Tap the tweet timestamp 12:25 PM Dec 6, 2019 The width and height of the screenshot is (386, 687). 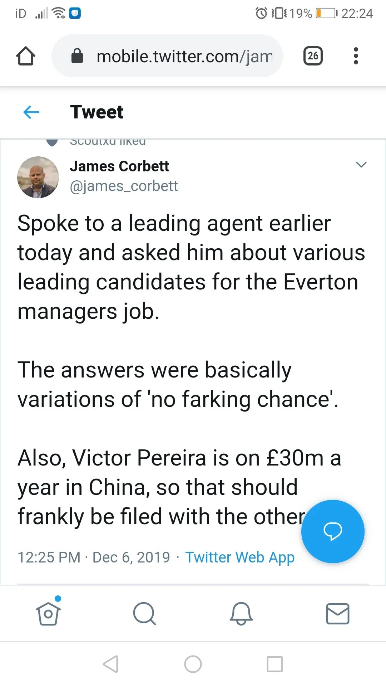[94, 557]
